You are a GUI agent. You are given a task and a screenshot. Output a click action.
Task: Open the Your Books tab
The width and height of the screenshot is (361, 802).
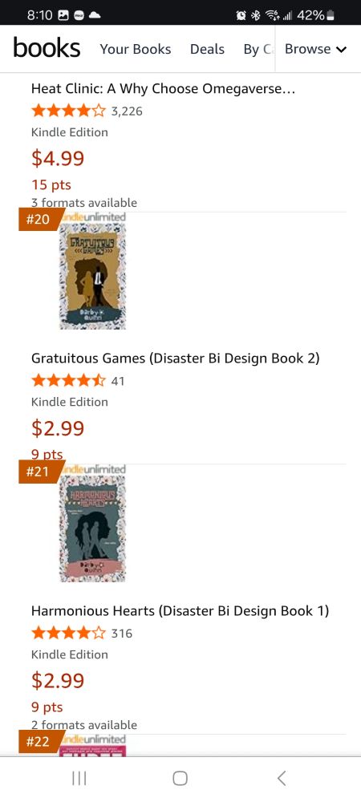(x=136, y=49)
